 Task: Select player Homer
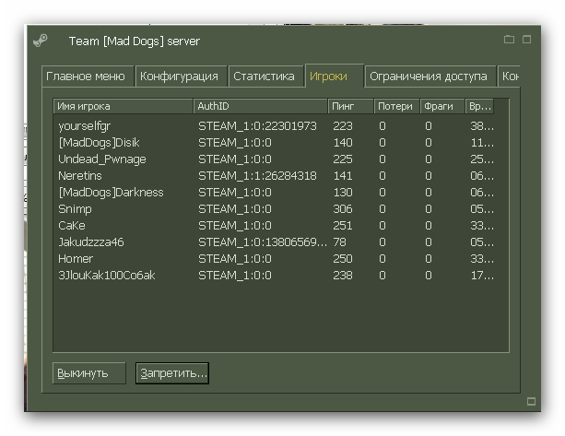(x=76, y=258)
